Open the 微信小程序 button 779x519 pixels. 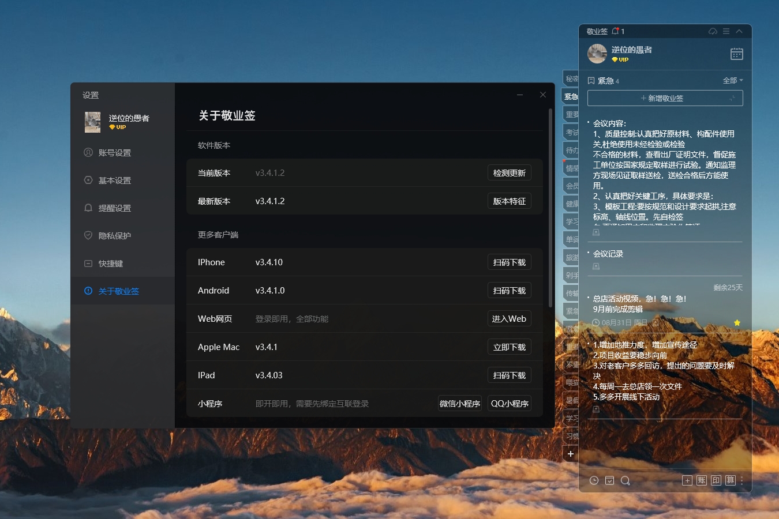pos(460,404)
